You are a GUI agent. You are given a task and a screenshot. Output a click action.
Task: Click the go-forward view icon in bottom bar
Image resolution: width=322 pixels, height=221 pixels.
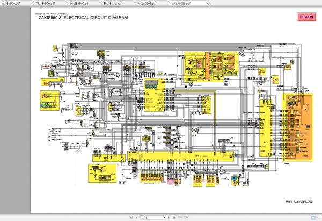(186, 218)
